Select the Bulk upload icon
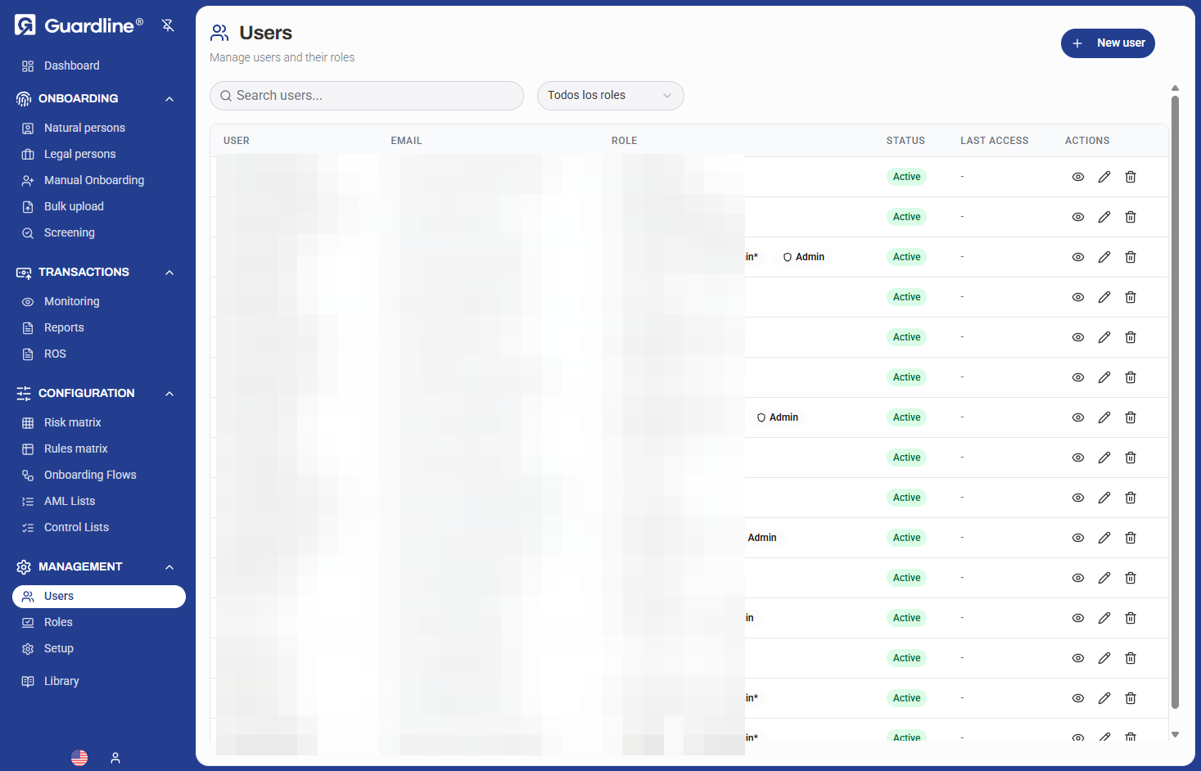The image size is (1201, 771). pyautogui.click(x=27, y=206)
